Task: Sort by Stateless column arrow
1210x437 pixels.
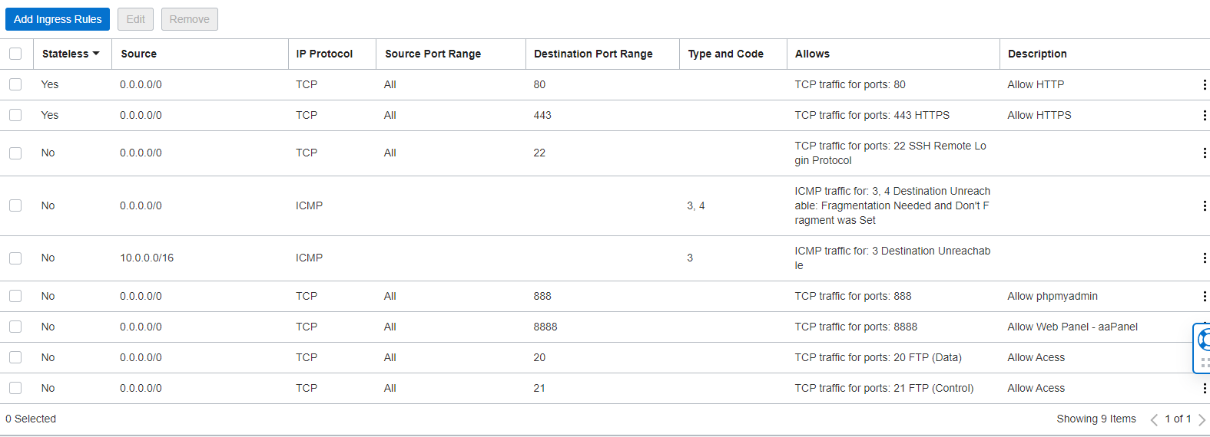Action: click(x=96, y=54)
